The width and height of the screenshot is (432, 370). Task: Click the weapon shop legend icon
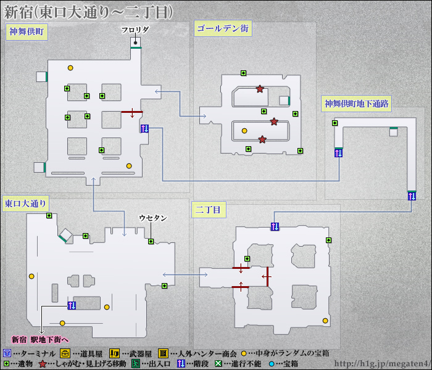point(114,353)
